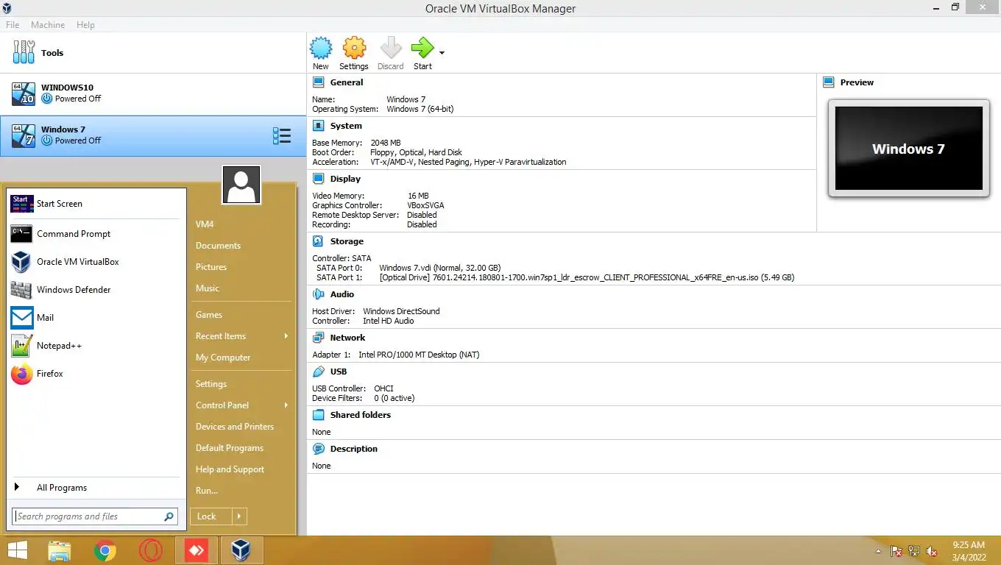Click the Network section header
Screen dimensions: 1001x565
(x=347, y=338)
